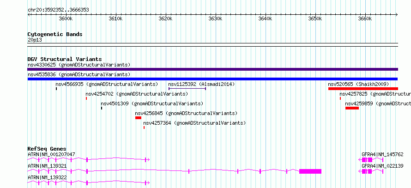
Task: Select the 20p13 cytogenetic band label
Action: click(x=35, y=40)
